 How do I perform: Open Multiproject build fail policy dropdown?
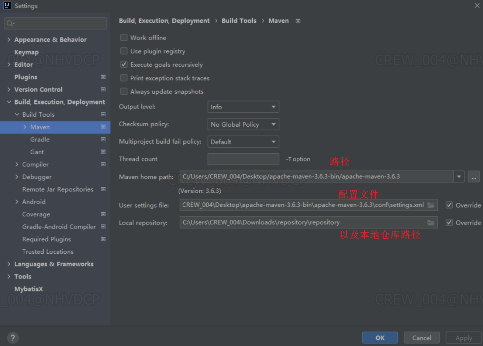pyautogui.click(x=243, y=141)
